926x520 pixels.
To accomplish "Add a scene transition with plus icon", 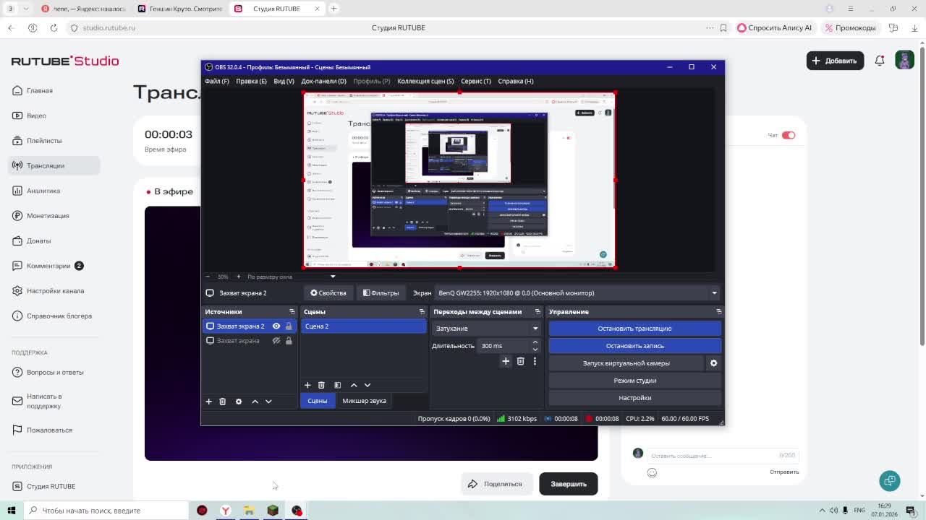I will [x=506, y=361].
